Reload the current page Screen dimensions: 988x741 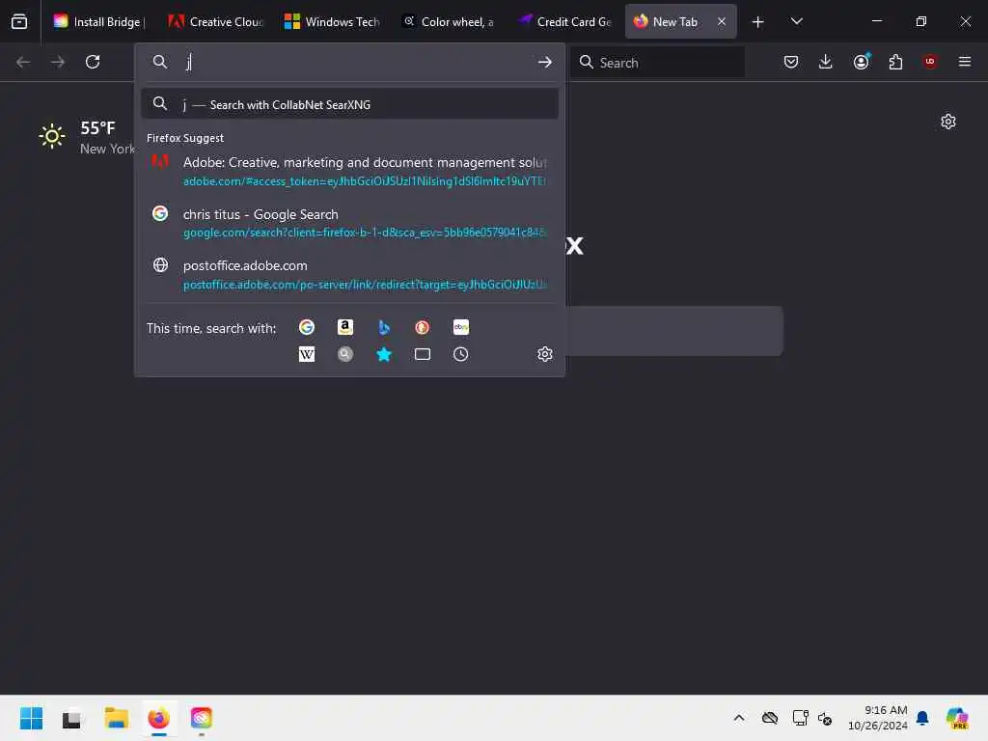click(x=93, y=62)
